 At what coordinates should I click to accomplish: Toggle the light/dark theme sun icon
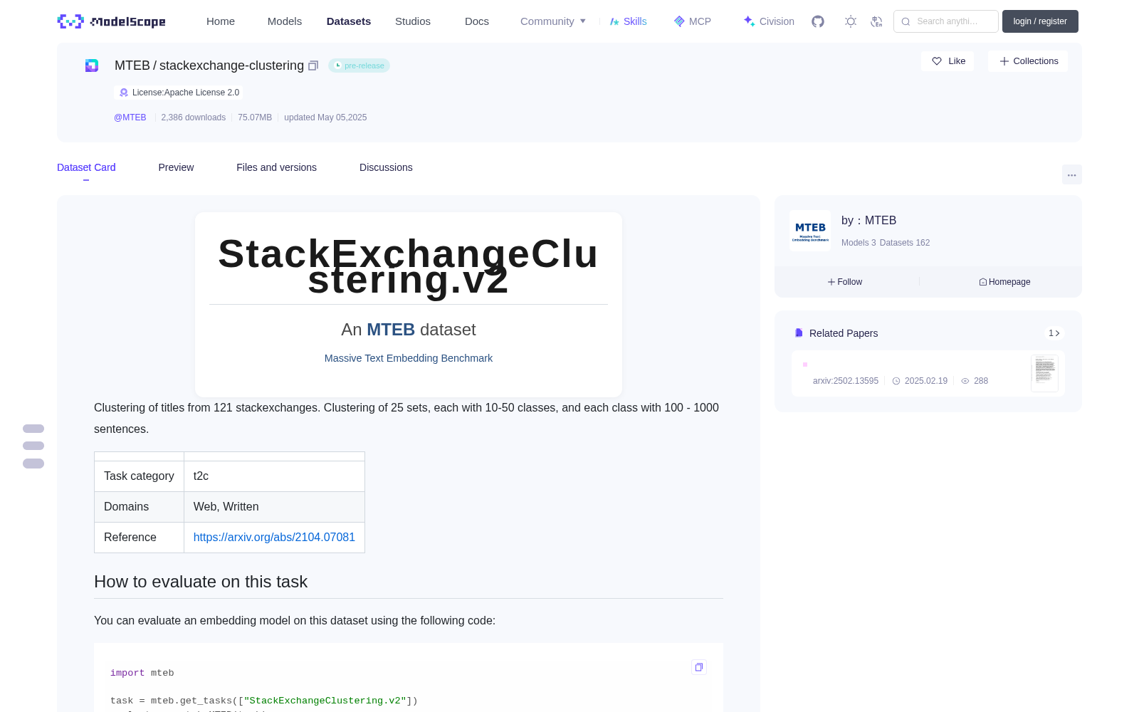click(x=851, y=21)
